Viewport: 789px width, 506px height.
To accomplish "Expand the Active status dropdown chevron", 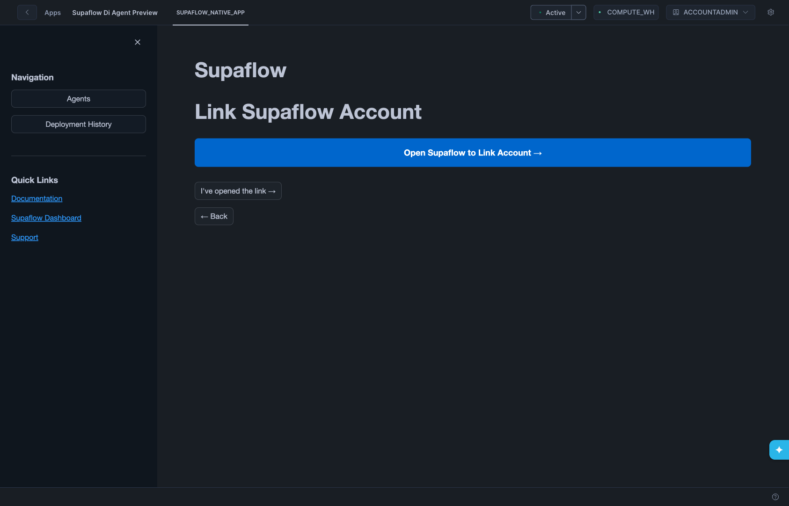I will click(578, 13).
